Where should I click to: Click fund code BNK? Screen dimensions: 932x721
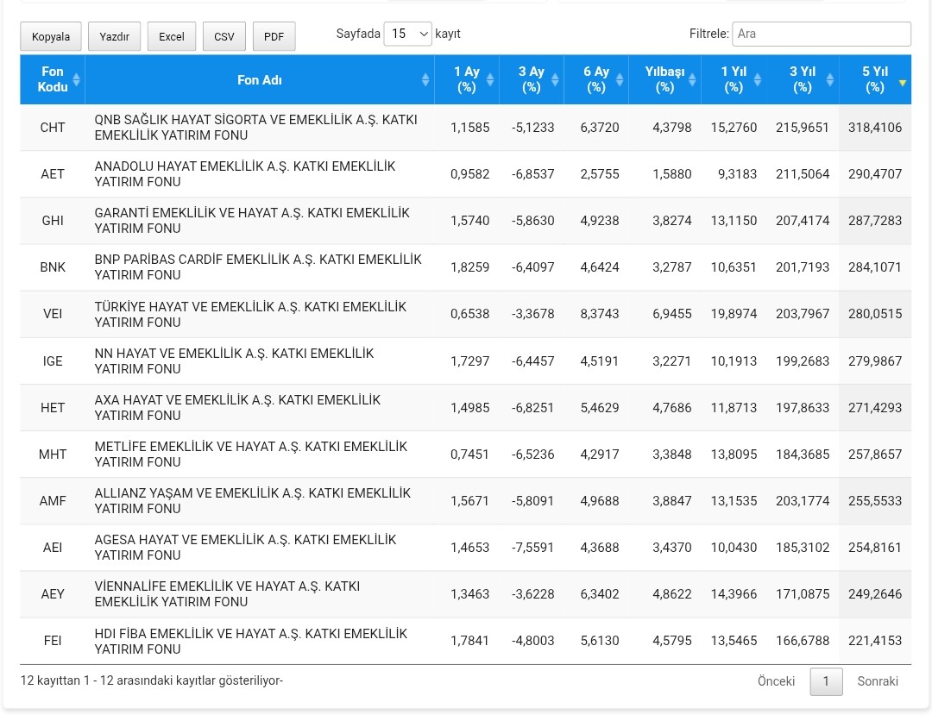[53, 267]
